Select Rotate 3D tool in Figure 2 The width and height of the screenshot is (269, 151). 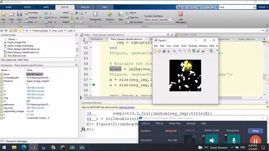(194, 51)
